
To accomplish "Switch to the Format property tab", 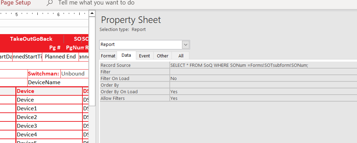I will coord(108,56).
